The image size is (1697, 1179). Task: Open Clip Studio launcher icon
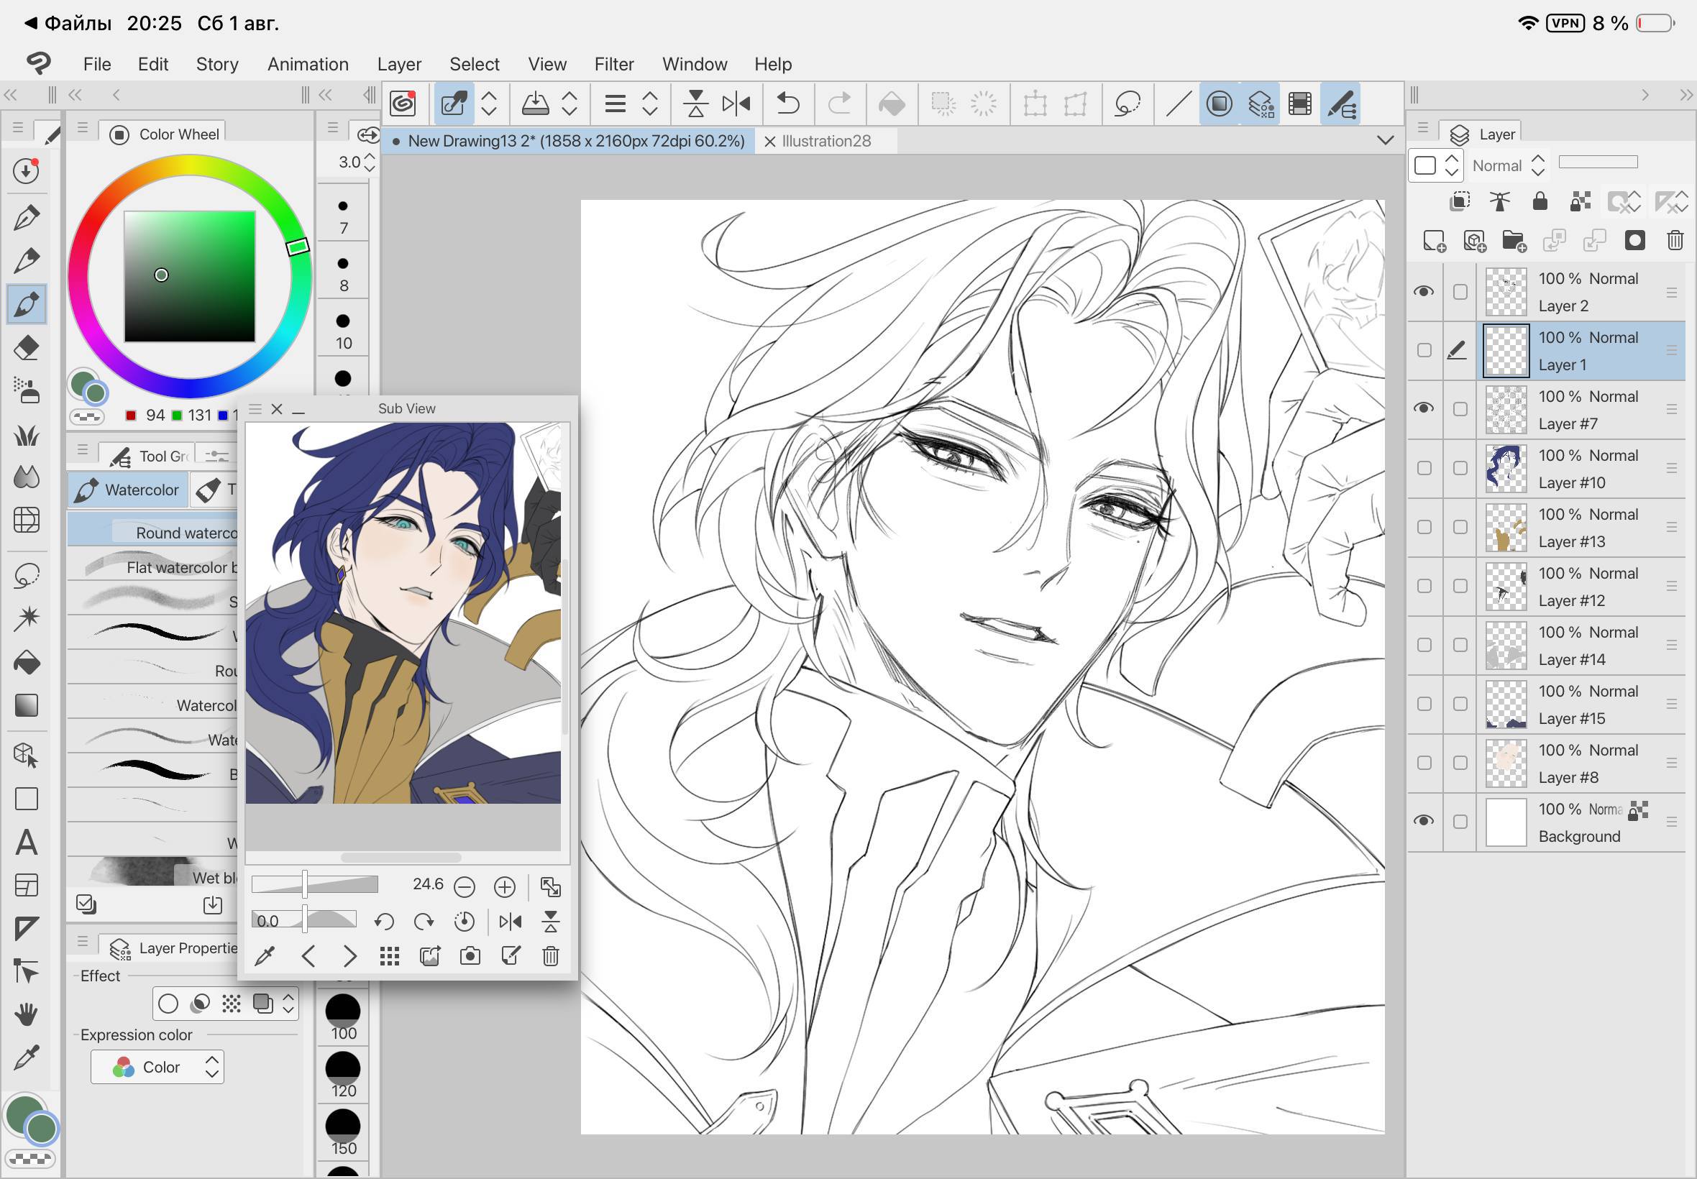(403, 104)
